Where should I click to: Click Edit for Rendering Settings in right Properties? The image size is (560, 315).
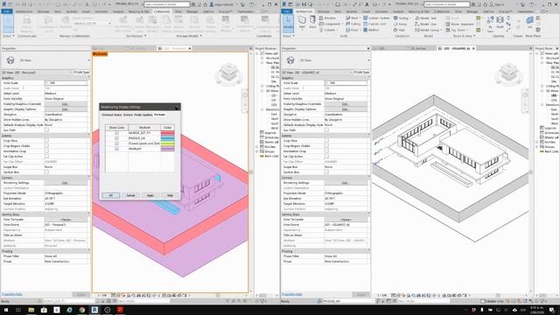click(x=345, y=183)
